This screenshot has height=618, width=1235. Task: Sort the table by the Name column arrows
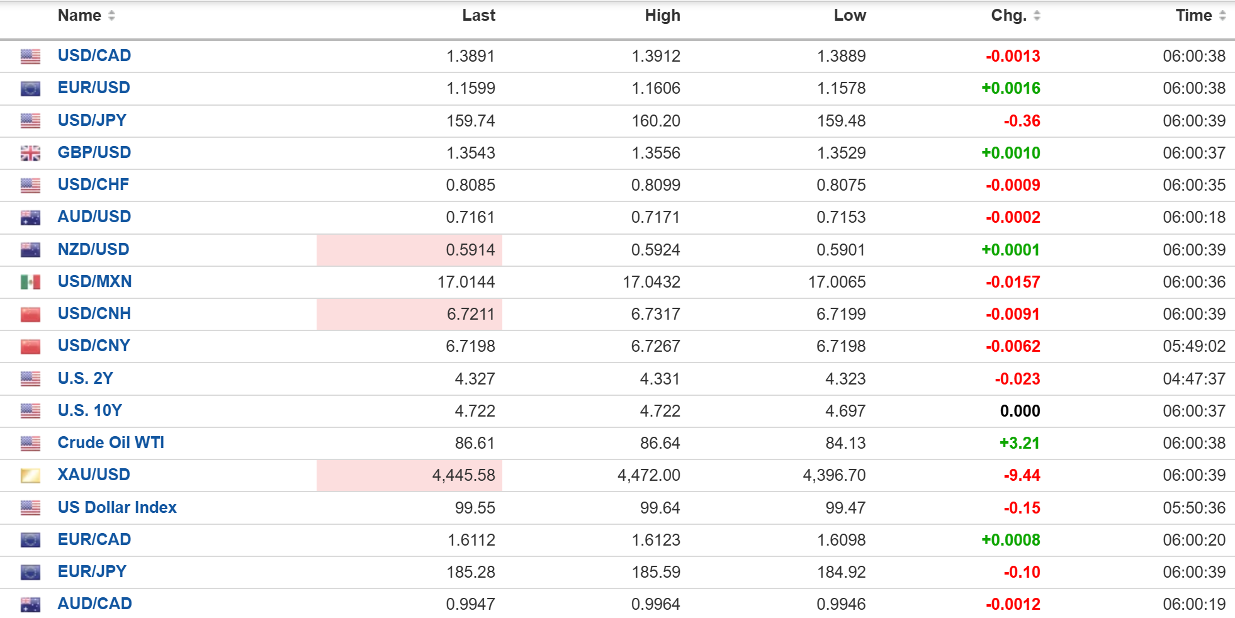111,16
